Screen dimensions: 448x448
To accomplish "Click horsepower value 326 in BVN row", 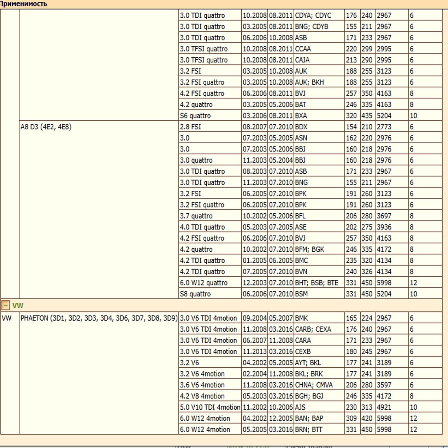I will (367, 272).
